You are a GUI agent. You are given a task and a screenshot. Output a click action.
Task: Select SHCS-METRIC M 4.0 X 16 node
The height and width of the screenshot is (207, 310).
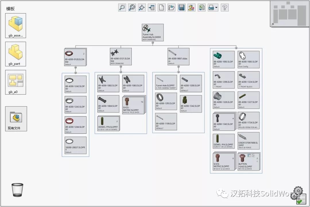[134, 105]
